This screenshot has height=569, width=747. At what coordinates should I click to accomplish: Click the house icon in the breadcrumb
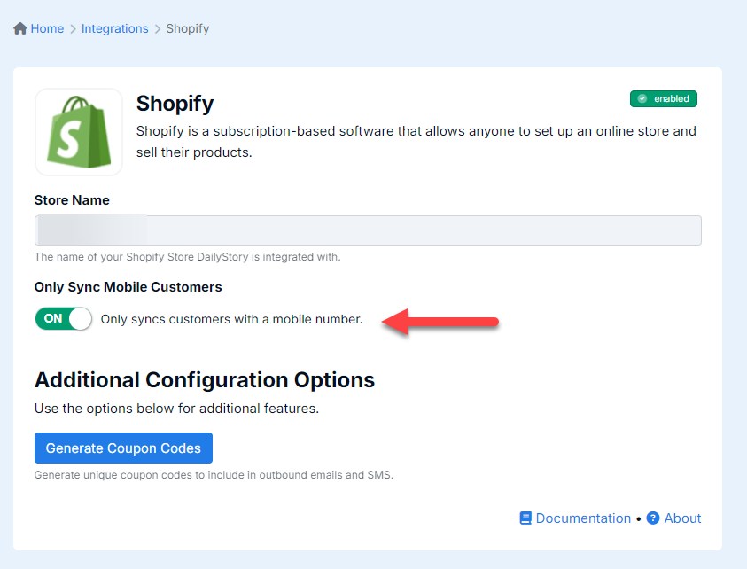pos(20,28)
